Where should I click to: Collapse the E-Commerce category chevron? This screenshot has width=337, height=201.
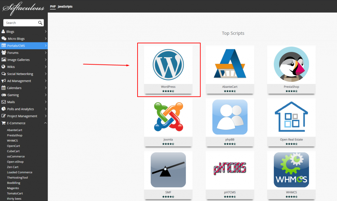click(x=45, y=123)
